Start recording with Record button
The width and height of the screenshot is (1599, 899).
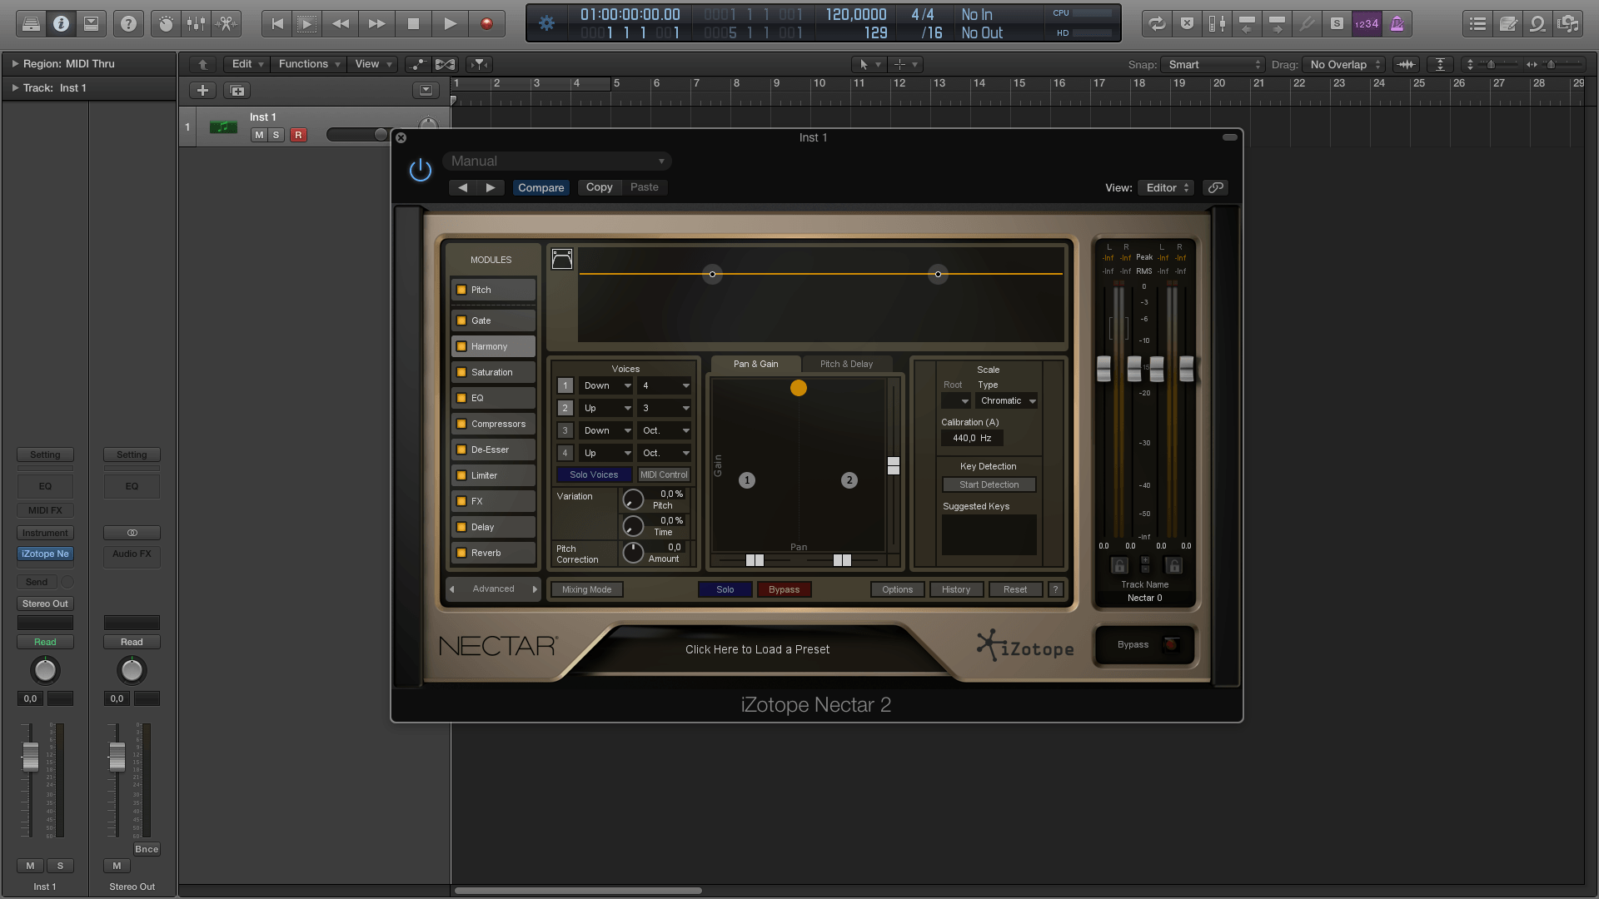(486, 24)
